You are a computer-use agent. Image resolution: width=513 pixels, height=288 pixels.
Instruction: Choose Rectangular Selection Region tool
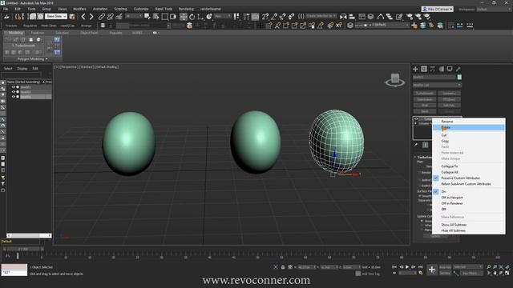165,16
